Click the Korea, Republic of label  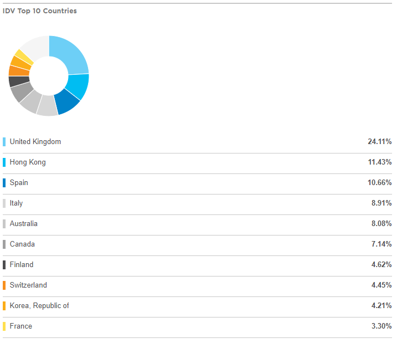(39, 306)
